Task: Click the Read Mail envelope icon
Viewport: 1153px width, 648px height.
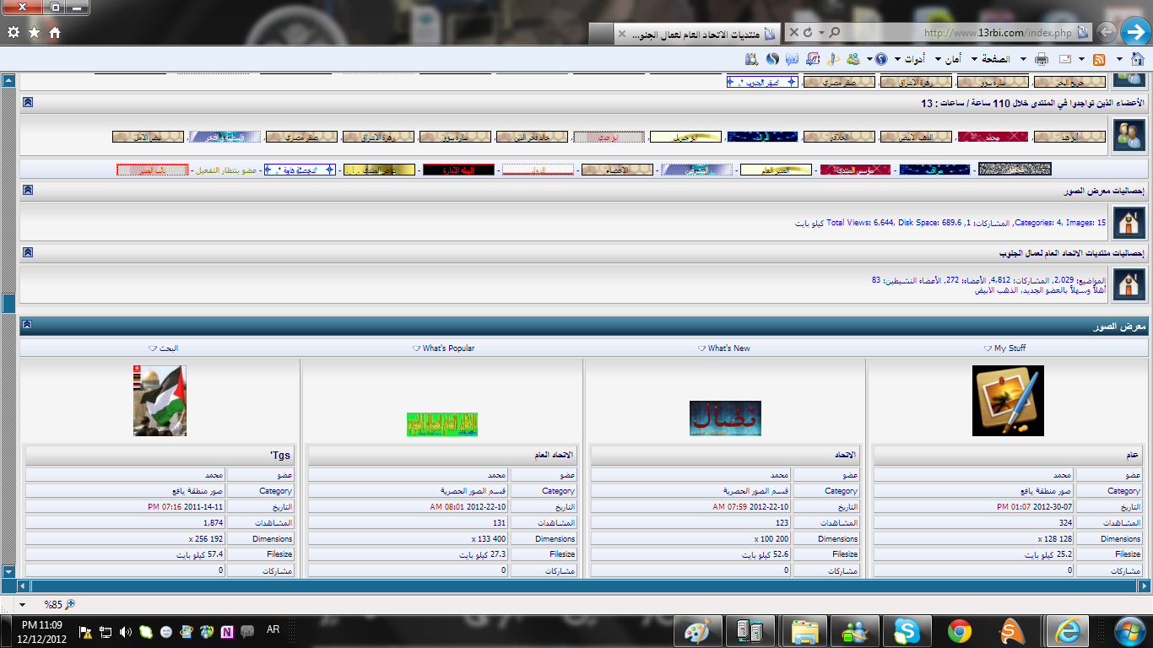Action: pos(1065,59)
